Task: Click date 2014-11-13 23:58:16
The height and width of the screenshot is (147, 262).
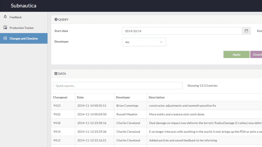Action: click(92, 123)
